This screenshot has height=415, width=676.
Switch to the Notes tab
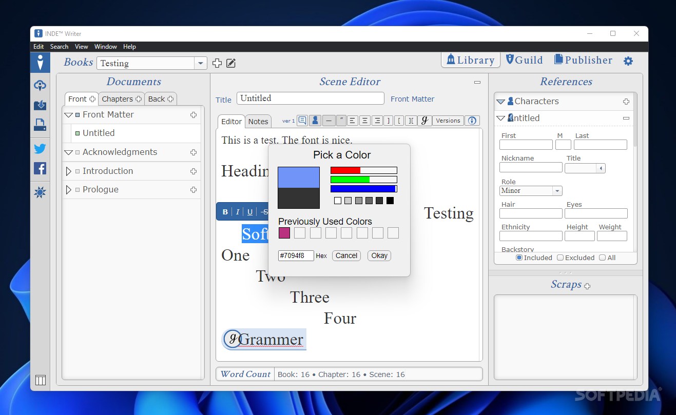click(258, 122)
